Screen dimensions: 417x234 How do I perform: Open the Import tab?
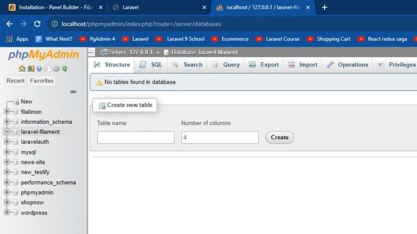302,65
